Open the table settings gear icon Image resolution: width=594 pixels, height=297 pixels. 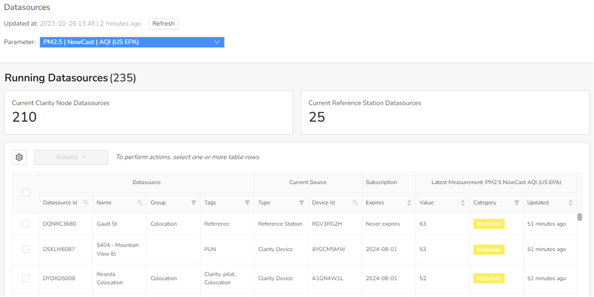(19, 157)
